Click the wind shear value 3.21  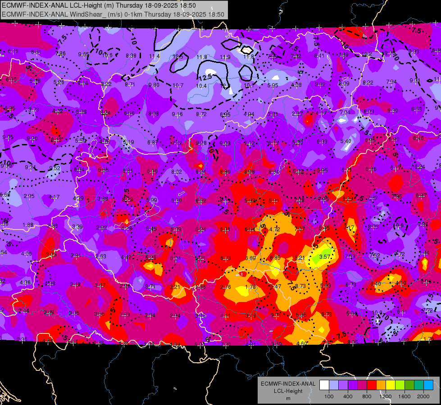coord(175,287)
